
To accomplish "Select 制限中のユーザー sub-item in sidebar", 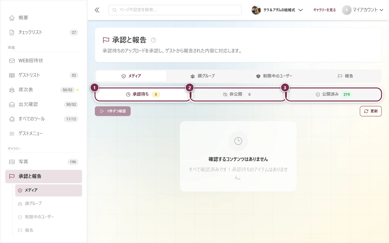I will (49, 217).
